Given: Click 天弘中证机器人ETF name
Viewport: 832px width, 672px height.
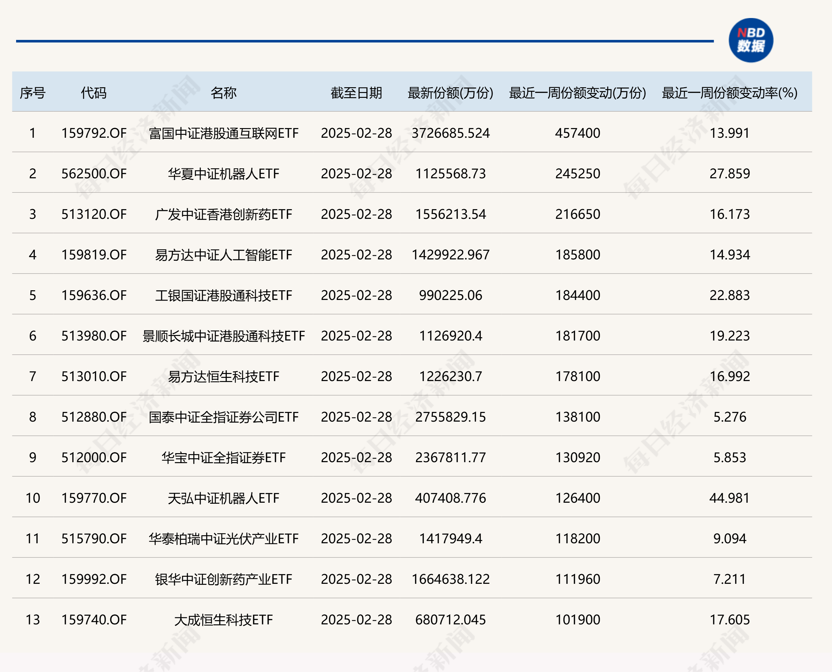Looking at the screenshot, I should point(223,499).
